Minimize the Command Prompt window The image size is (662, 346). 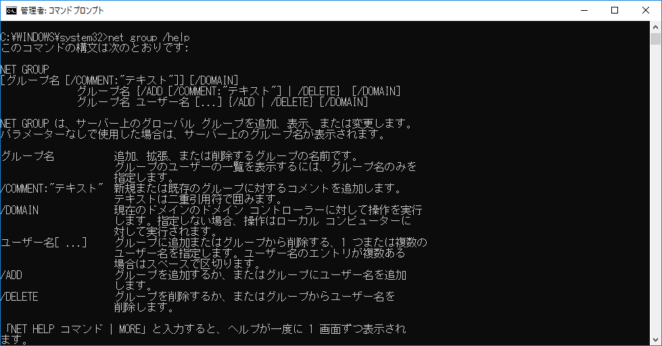click(584, 10)
